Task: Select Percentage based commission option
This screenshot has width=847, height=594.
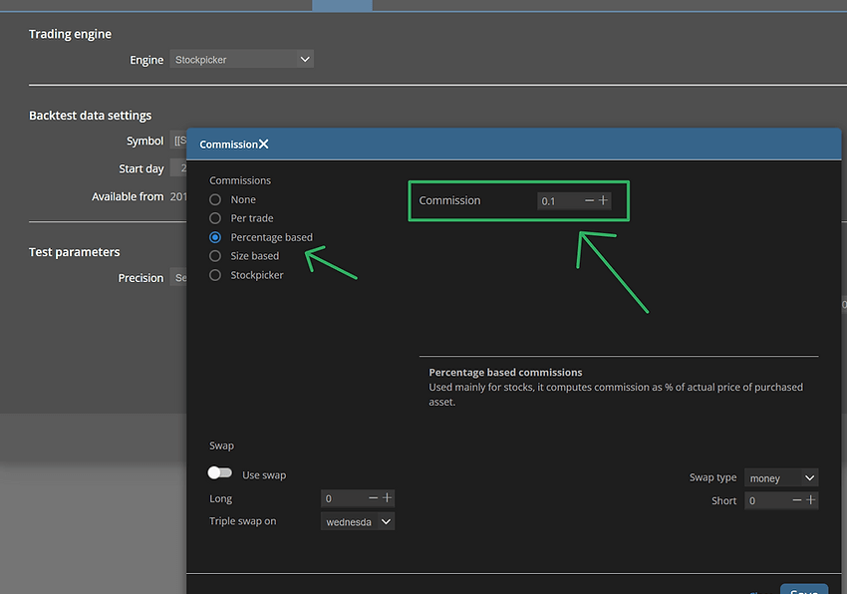Action: pyautogui.click(x=215, y=237)
